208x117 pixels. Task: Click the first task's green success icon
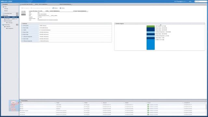tap(148, 105)
